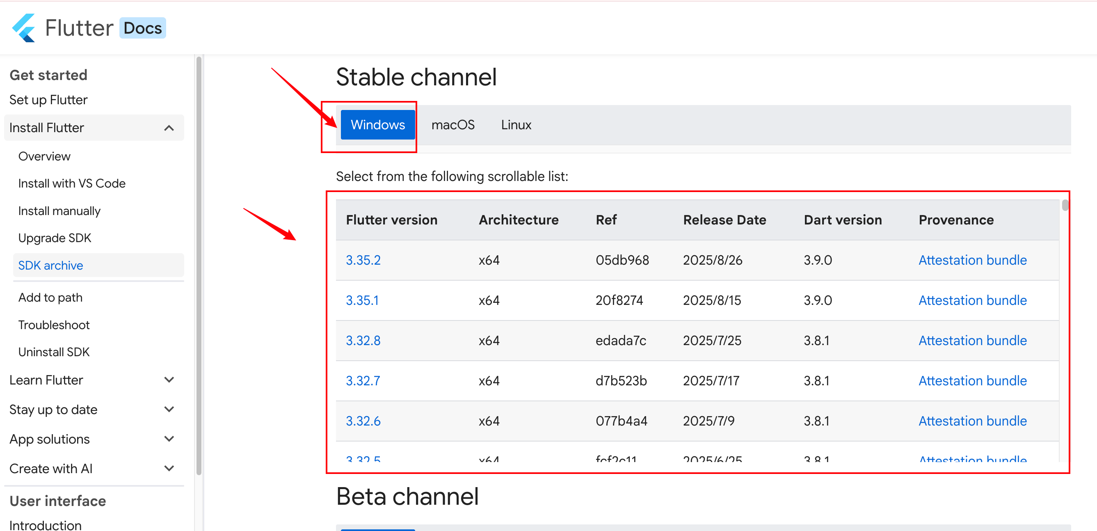Click the Stable channel heading
This screenshot has width=1097, height=531.
416,77
